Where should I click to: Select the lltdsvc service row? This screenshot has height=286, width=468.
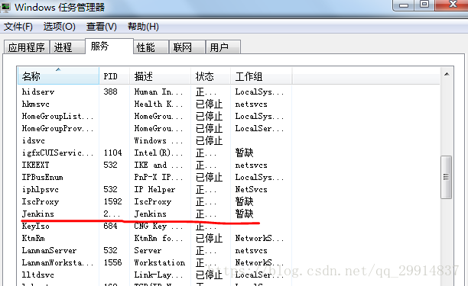229,275
